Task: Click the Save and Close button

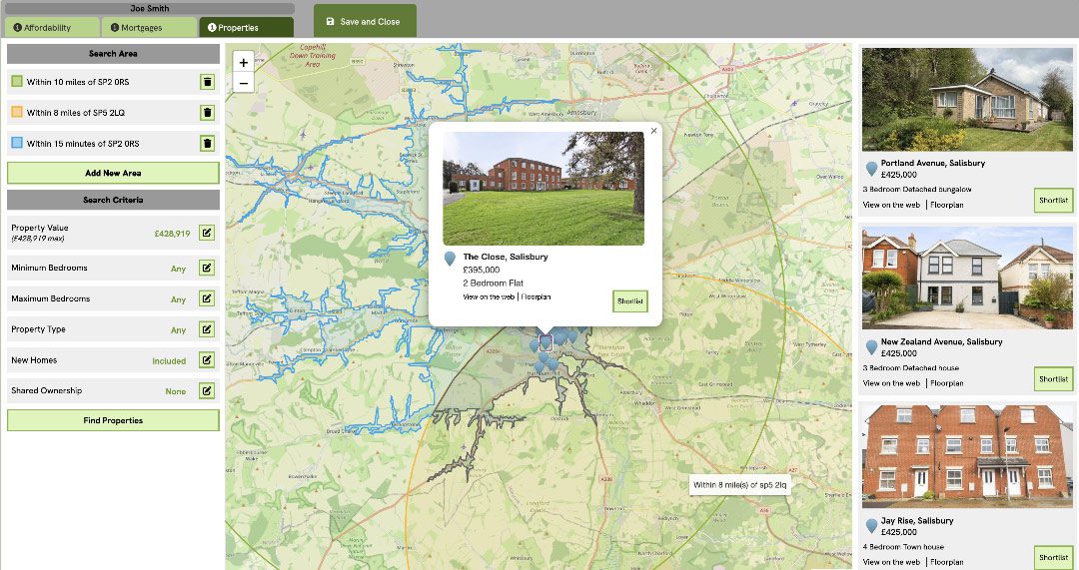Action: click(364, 21)
